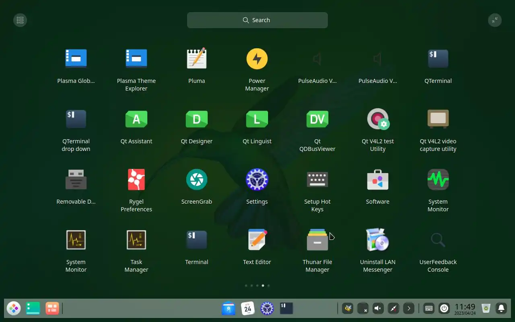Exit fullscreen launcher mode

pyautogui.click(x=495, y=20)
